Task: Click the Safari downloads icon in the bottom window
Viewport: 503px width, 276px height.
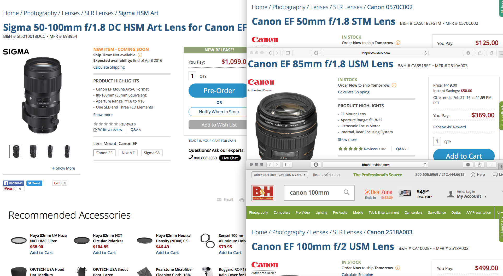Action: coord(468,165)
